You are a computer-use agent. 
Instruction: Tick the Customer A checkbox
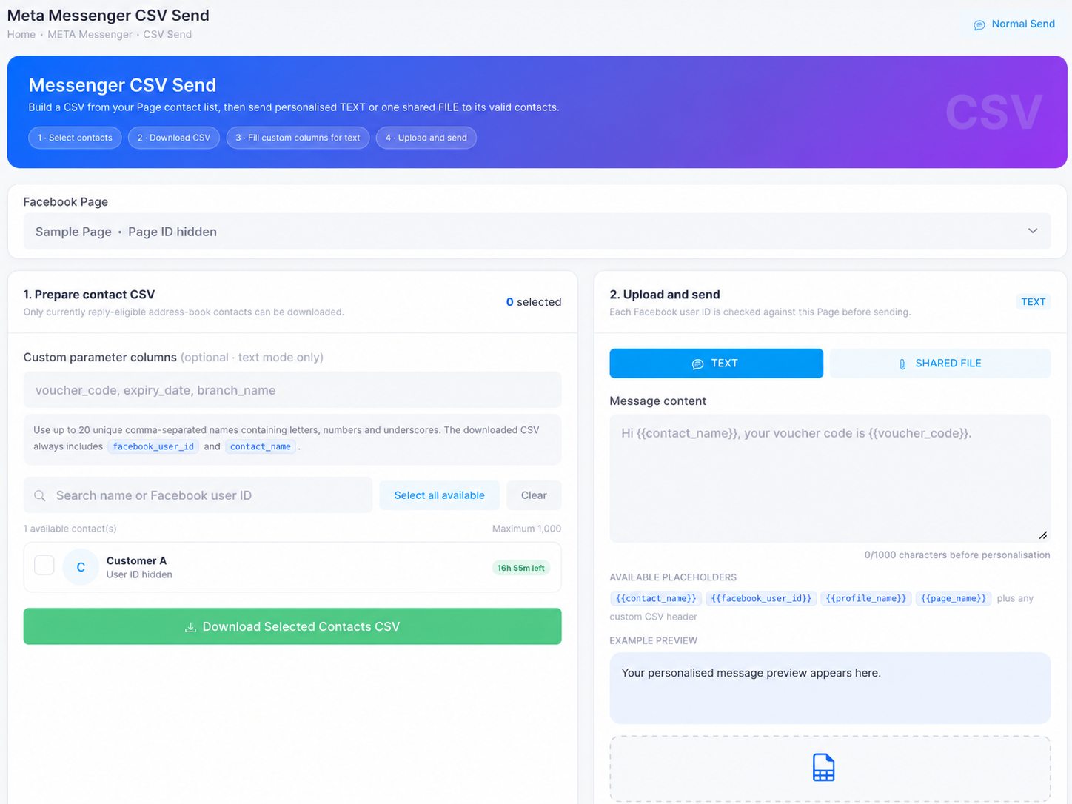click(44, 565)
